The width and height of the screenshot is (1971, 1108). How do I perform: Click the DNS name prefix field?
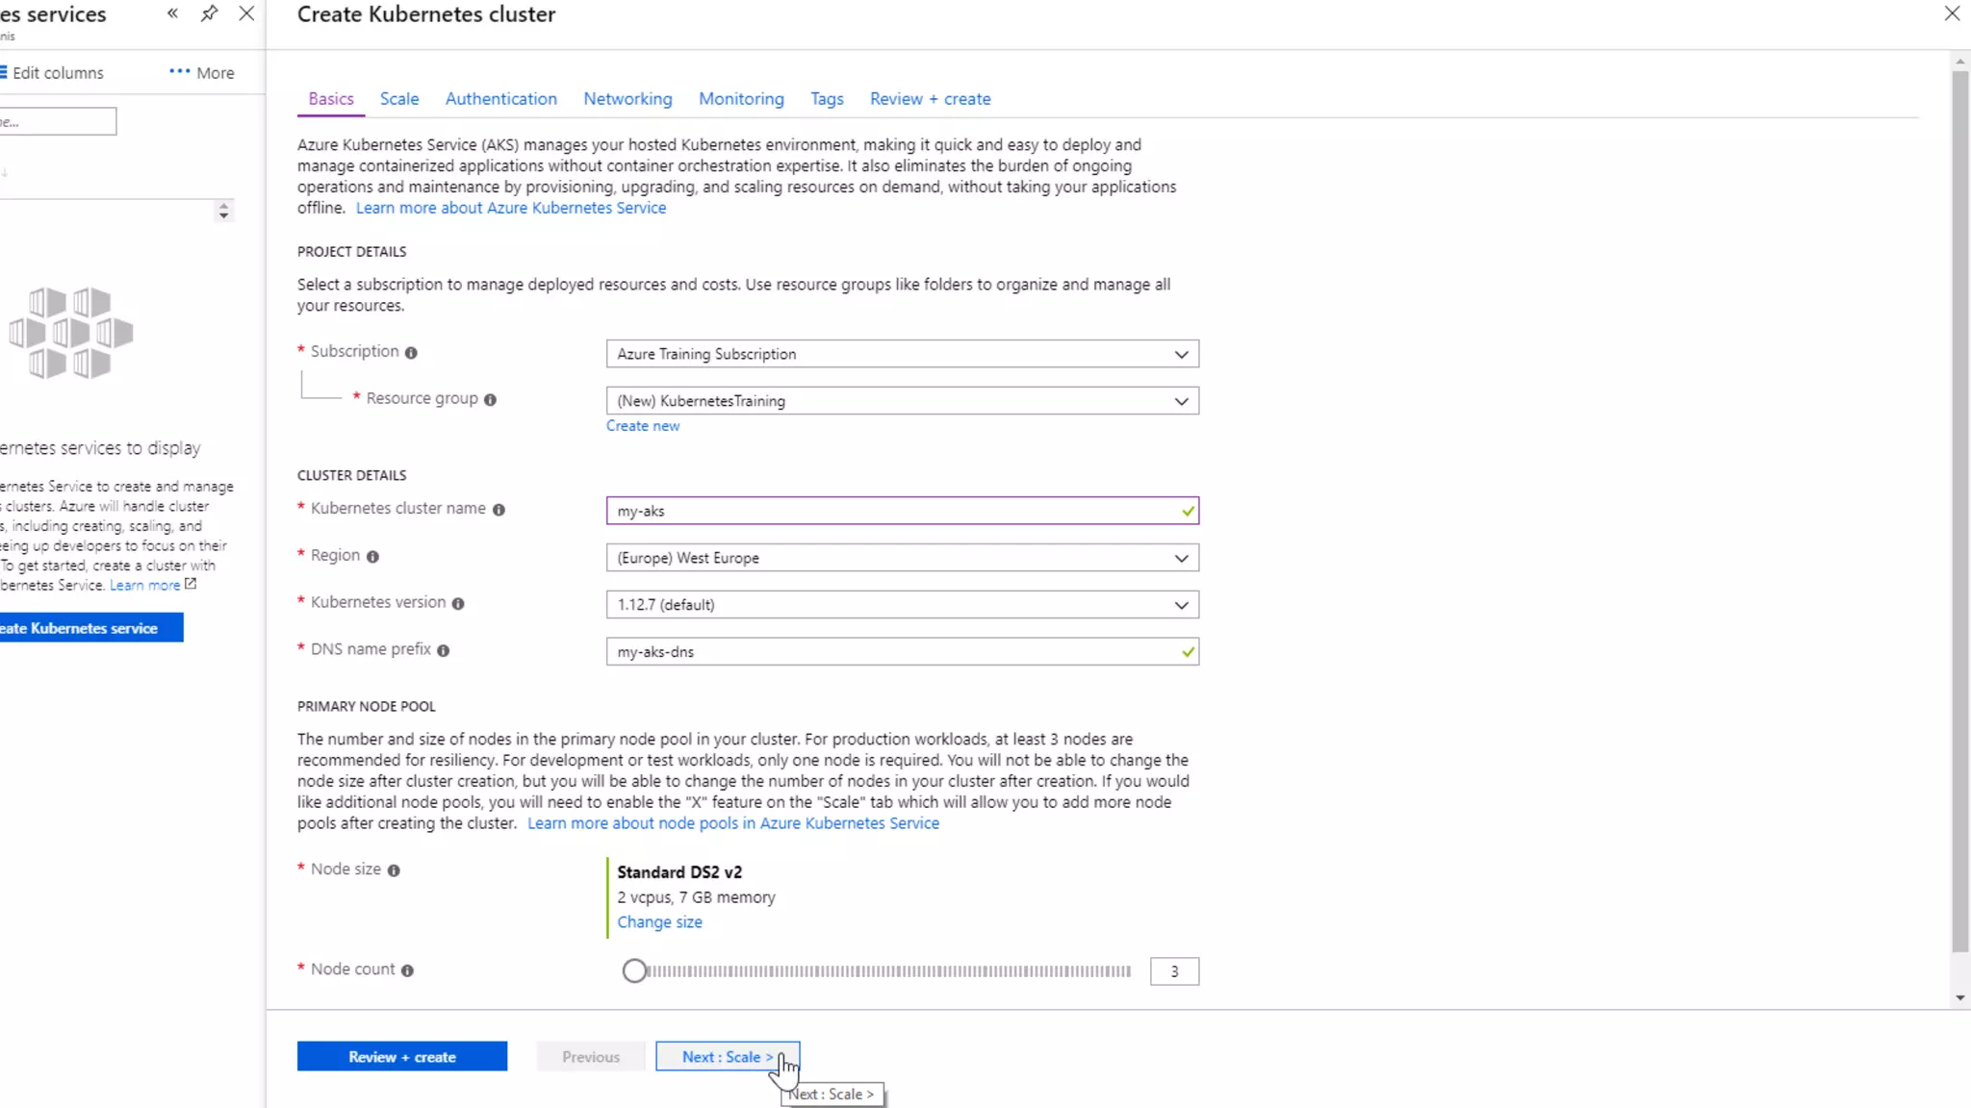click(x=895, y=652)
